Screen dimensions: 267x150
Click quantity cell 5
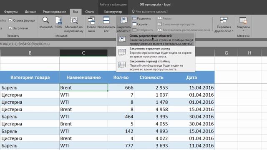tap(121, 124)
